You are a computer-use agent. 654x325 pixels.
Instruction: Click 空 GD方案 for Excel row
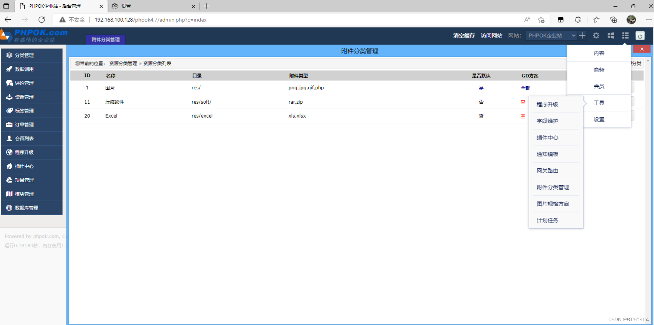point(523,116)
